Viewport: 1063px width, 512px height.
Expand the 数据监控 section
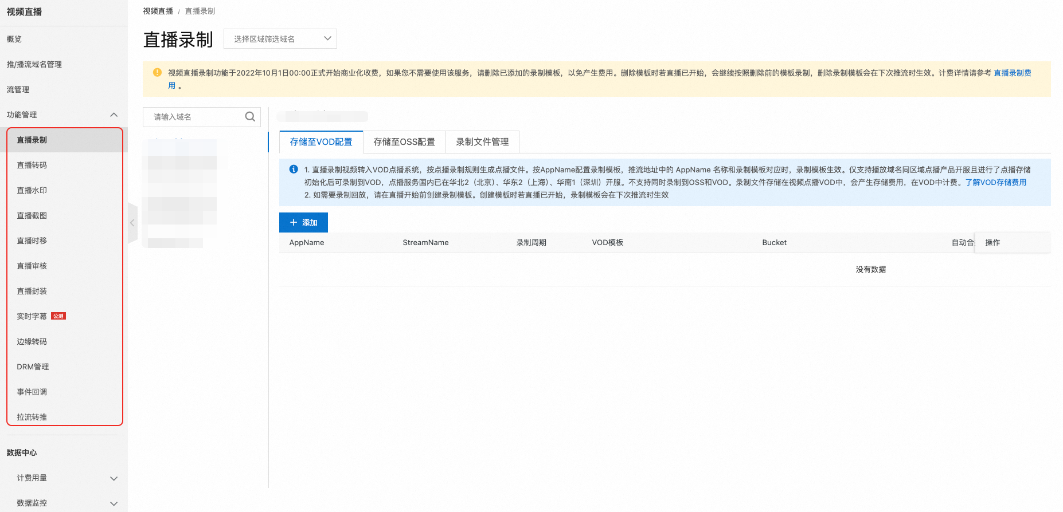click(114, 503)
